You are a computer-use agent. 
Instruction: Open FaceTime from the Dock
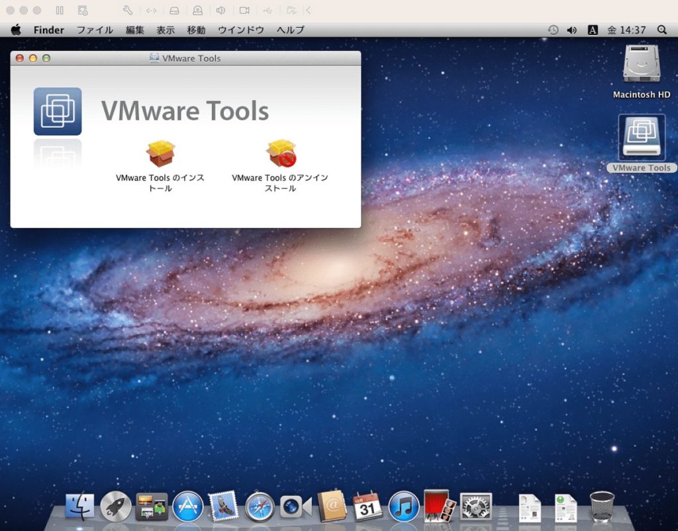click(x=296, y=506)
